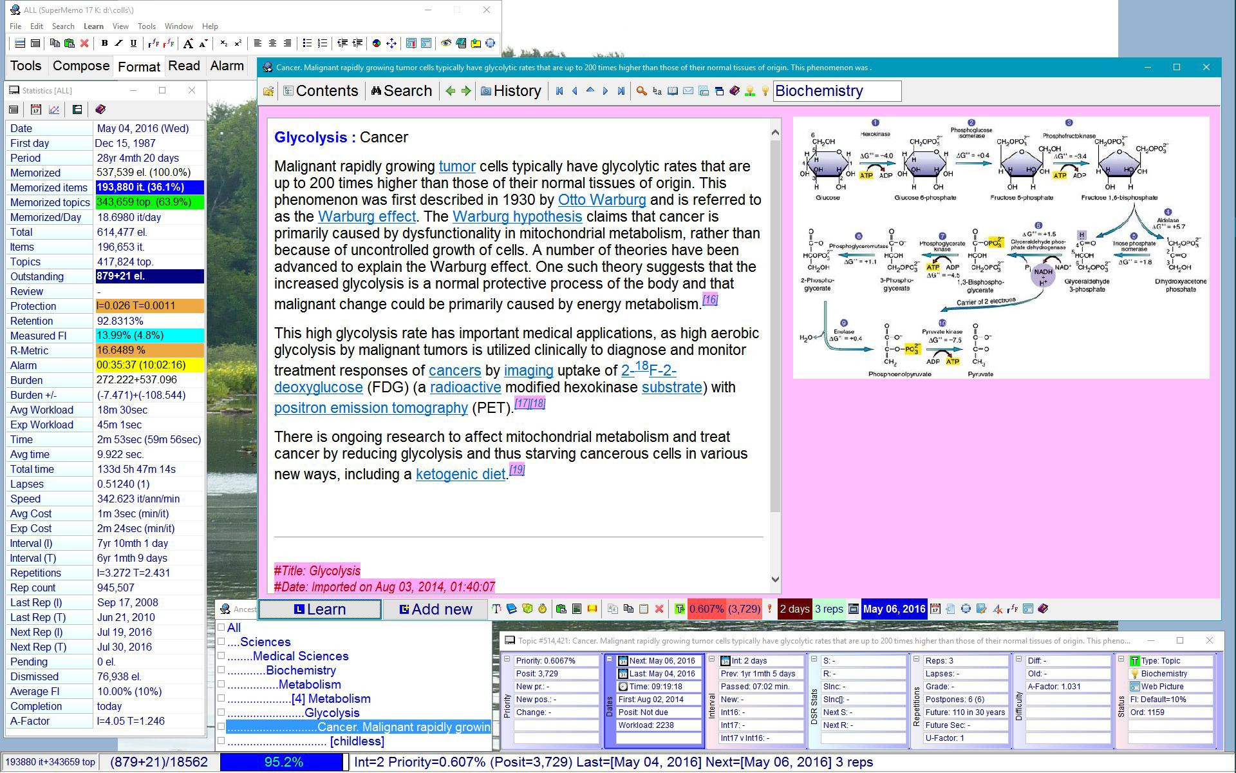Image resolution: width=1236 pixels, height=773 pixels.
Task: Open the Learn menu
Action: [x=93, y=26]
